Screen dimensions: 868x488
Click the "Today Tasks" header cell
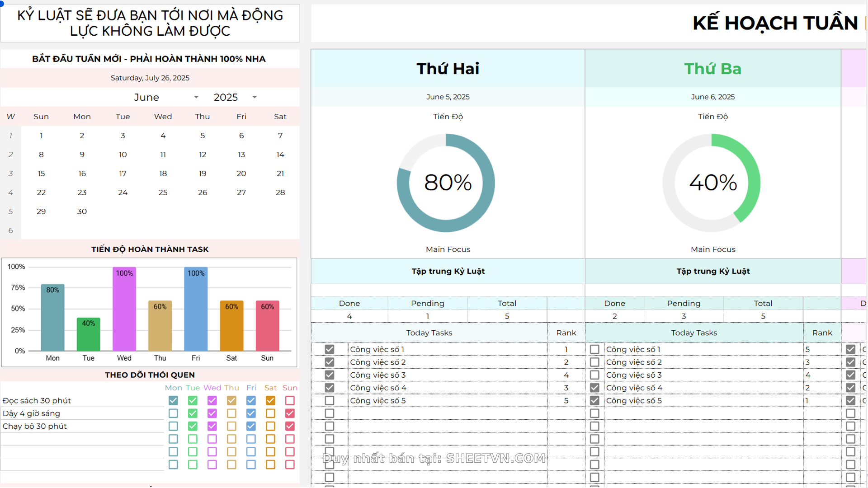click(429, 333)
